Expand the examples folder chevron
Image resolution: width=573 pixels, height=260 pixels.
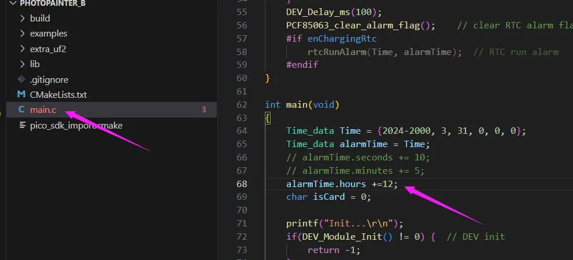[x=23, y=34]
